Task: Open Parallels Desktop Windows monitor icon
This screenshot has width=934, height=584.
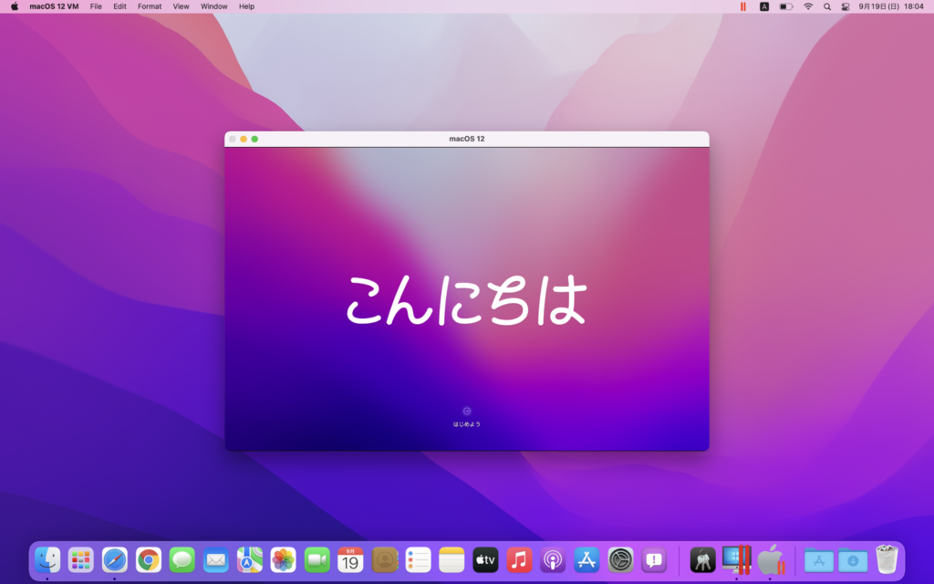Action: 736,560
